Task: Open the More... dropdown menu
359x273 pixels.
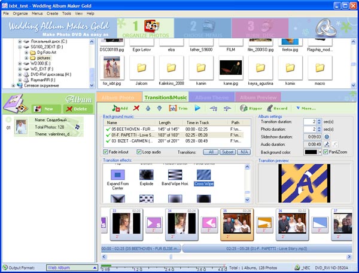Action: [x=306, y=108]
